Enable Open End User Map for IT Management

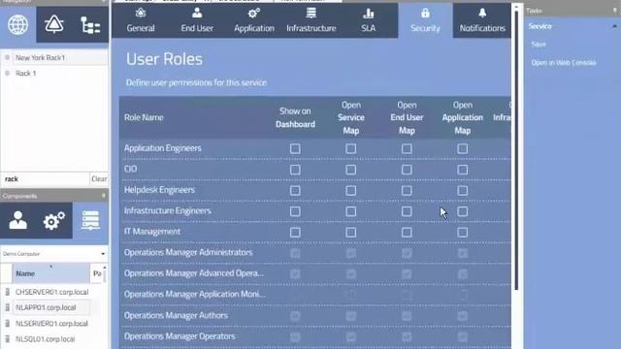tap(407, 233)
